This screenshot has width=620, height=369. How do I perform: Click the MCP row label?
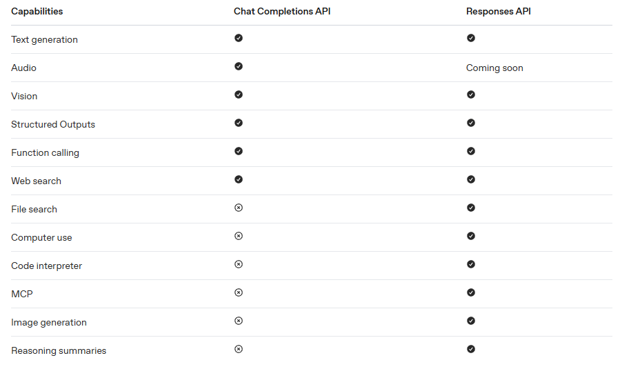(22, 295)
